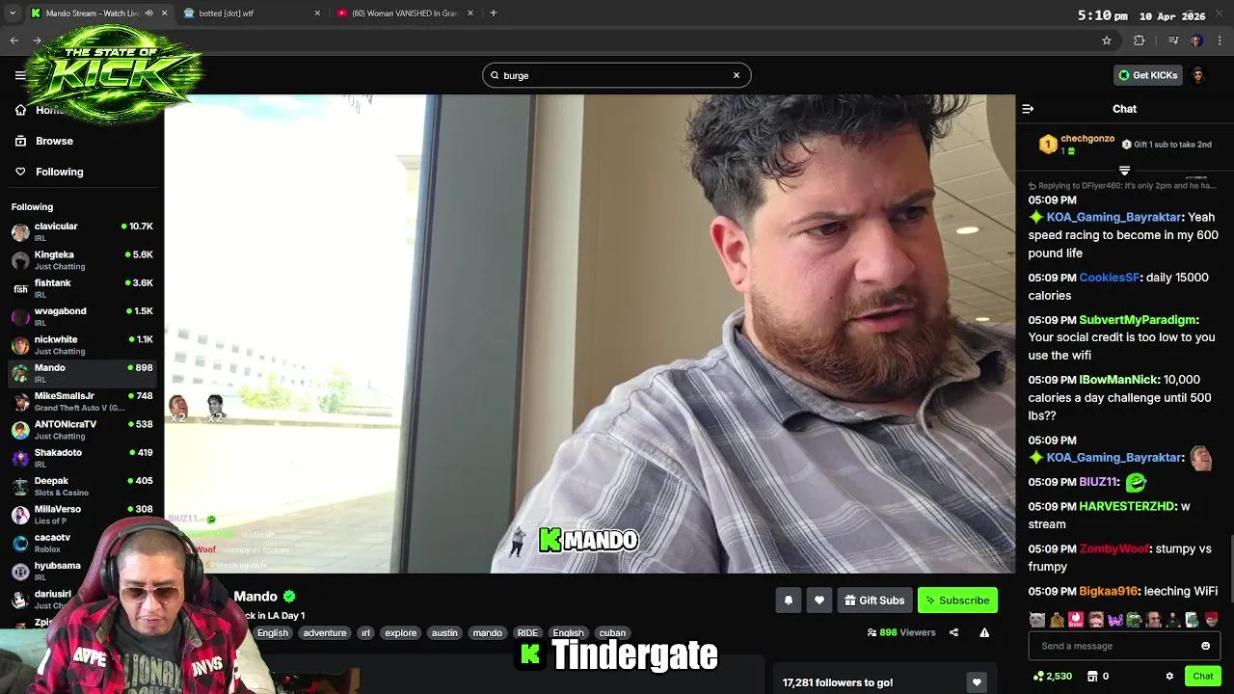
Task: Click the green Chat send button
Action: [1202, 677]
